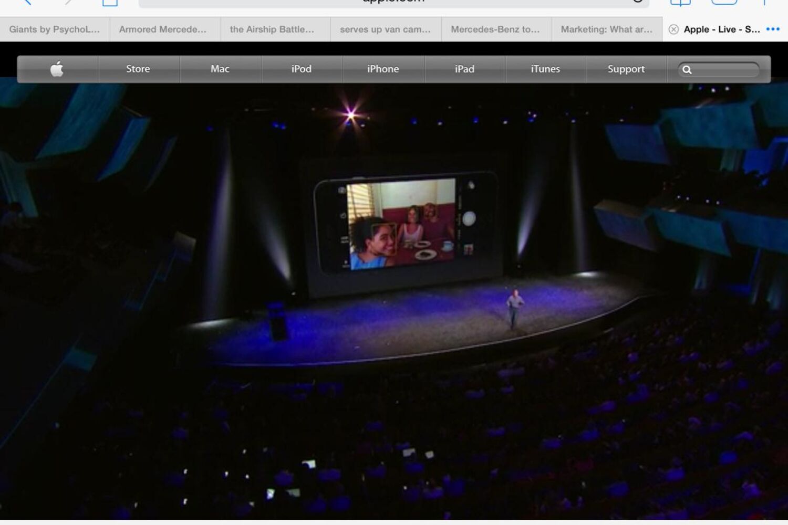Open the iPad section
Screen dimensions: 788x525
click(464, 69)
